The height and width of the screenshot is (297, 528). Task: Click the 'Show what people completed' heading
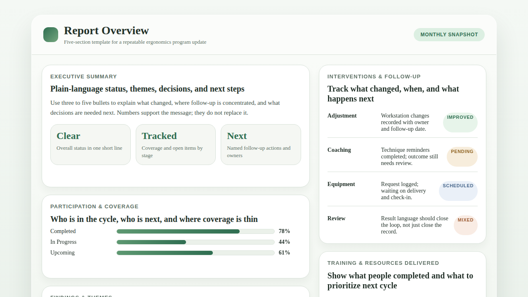click(x=400, y=281)
